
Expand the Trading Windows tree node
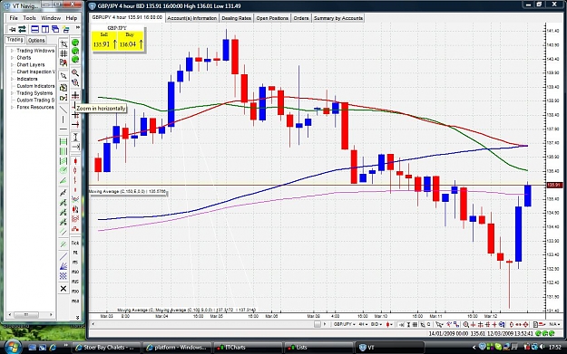pos(12,51)
